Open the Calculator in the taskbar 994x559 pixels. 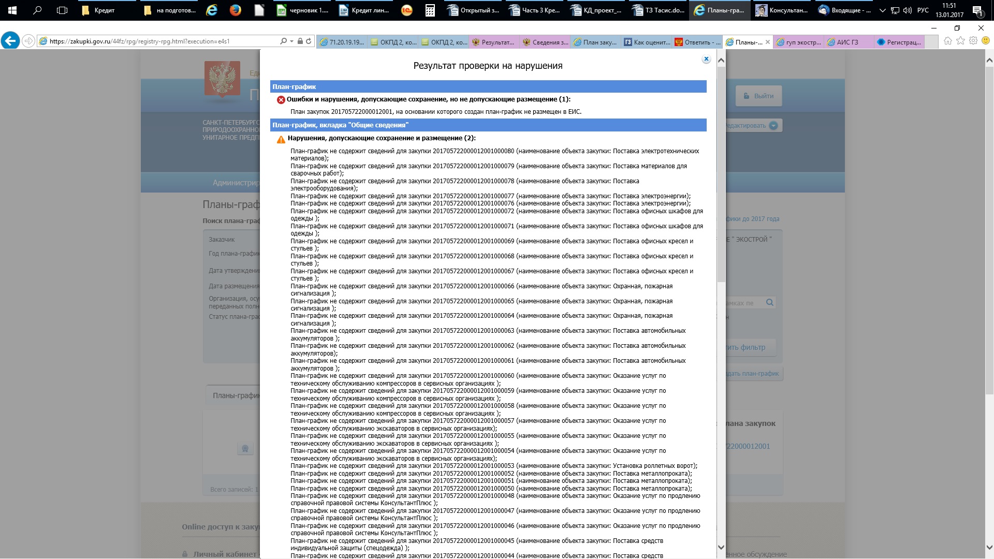pos(430,10)
